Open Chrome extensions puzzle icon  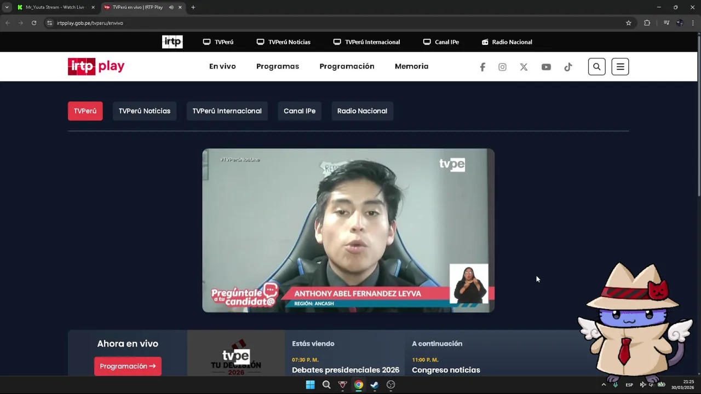coord(647,23)
